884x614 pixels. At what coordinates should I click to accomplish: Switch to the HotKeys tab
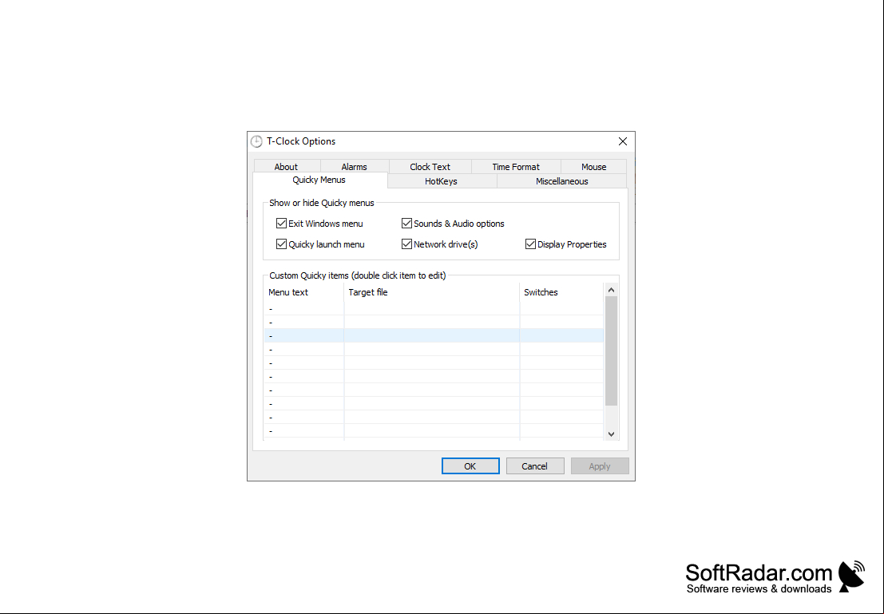tap(442, 181)
